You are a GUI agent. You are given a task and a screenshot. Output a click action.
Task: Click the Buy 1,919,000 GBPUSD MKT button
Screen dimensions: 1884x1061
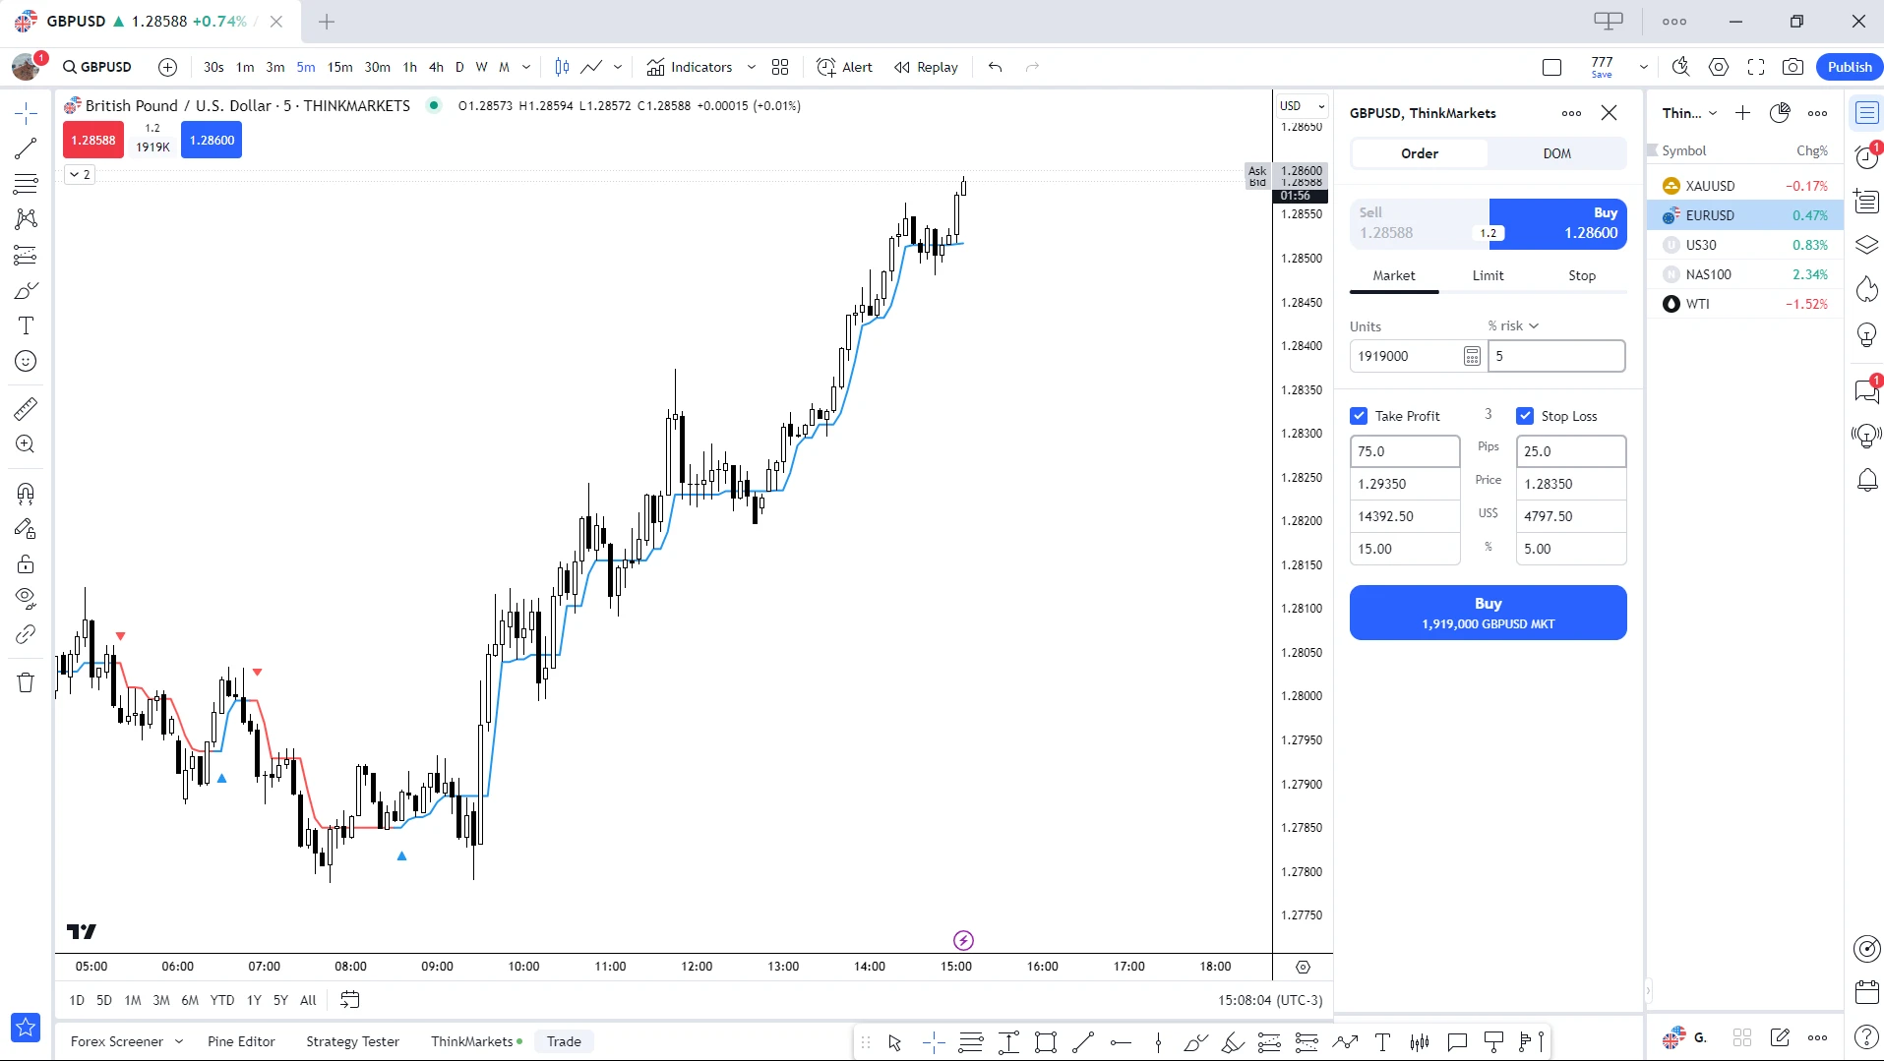tap(1487, 612)
